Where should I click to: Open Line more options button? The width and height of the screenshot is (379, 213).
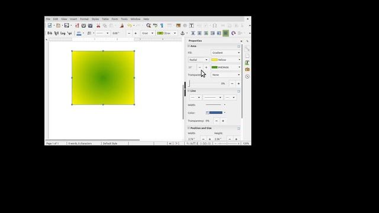[239, 91]
